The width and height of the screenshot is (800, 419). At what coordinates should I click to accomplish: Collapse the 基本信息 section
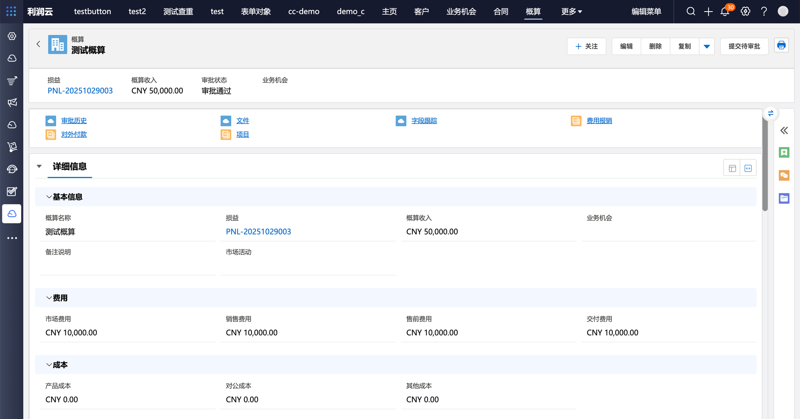coord(49,197)
